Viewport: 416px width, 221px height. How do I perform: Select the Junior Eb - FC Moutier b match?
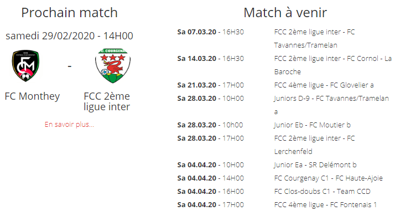coord(312,125)
